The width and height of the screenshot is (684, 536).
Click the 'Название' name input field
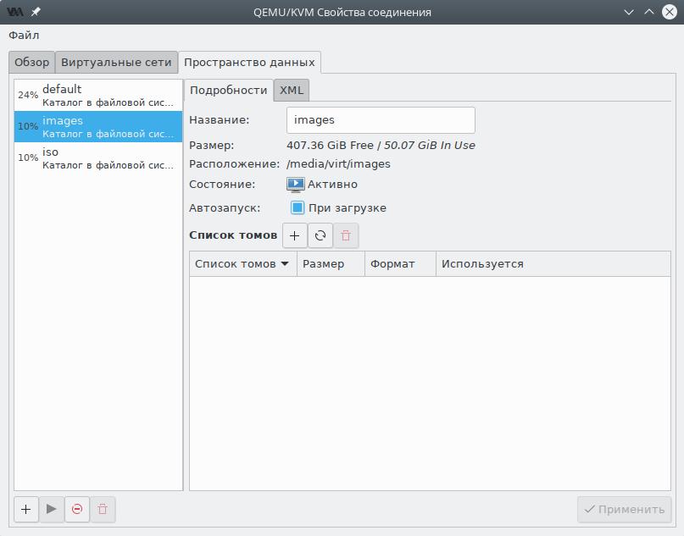click(x=381, y=120)
